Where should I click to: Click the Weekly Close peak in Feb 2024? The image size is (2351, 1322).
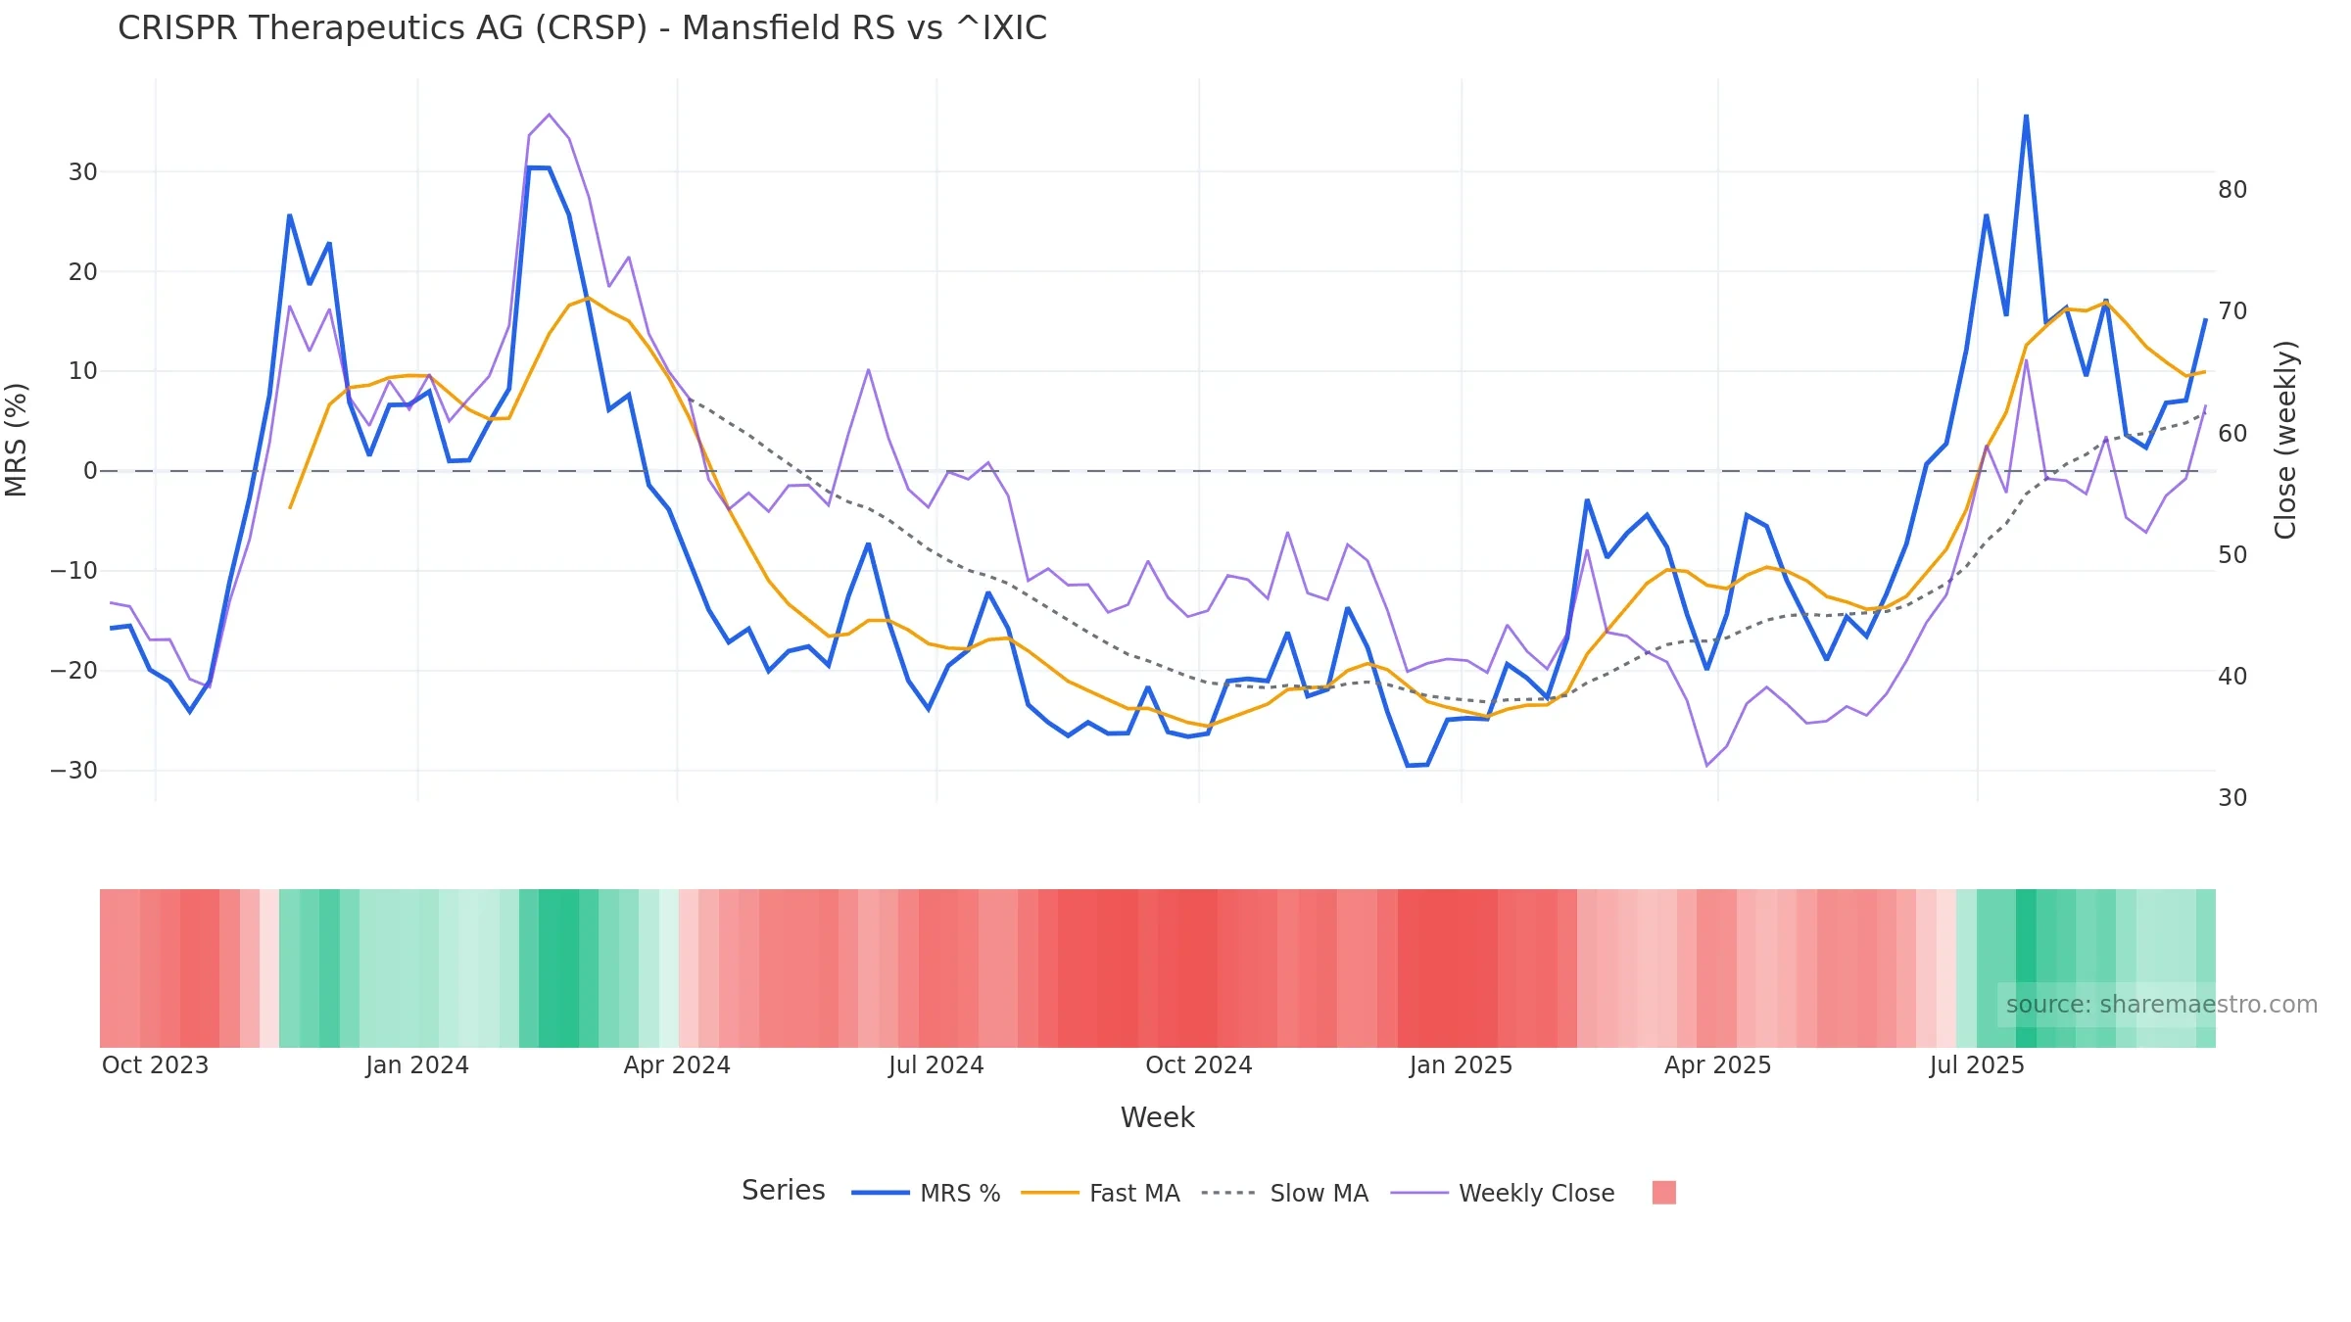coord(549,115)
